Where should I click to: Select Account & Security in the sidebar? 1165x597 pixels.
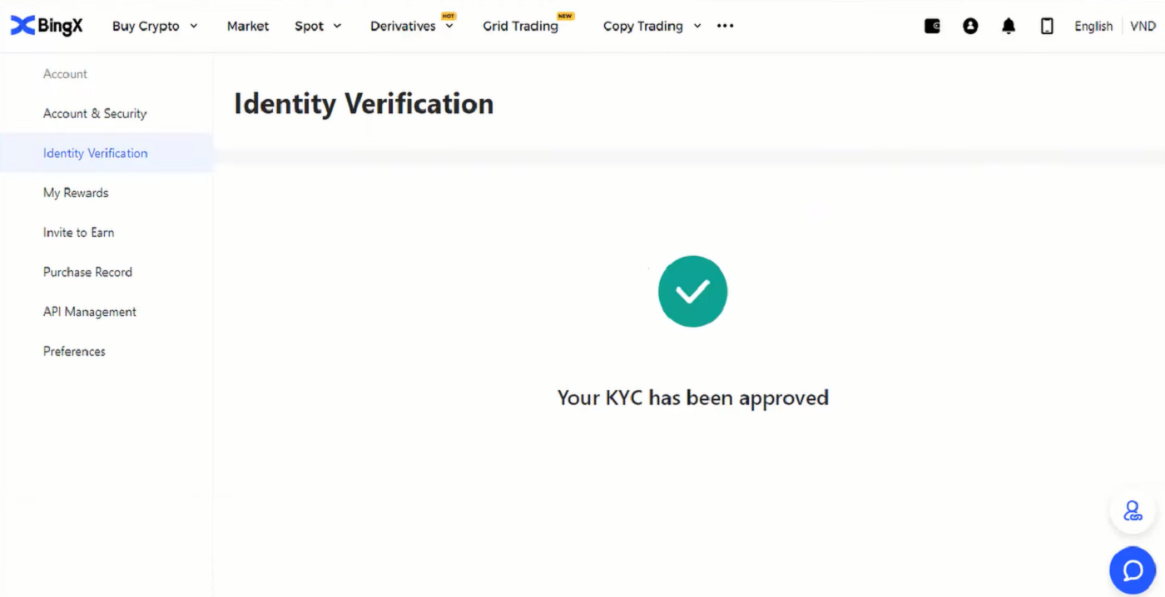pos(95,113)
